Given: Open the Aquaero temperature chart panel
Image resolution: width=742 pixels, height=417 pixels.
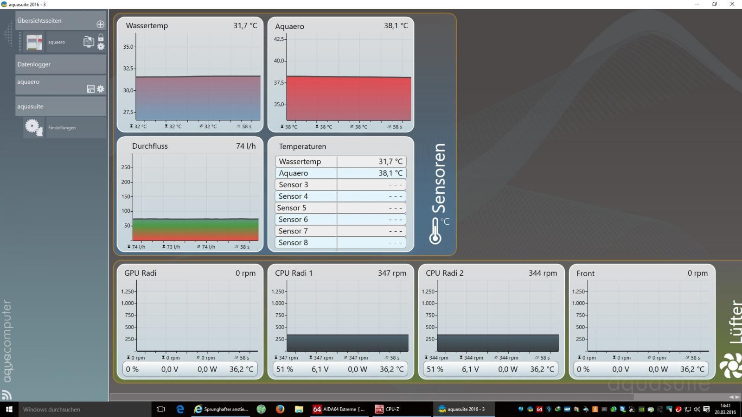Looking at the screenshot, I should coord(341,75).
